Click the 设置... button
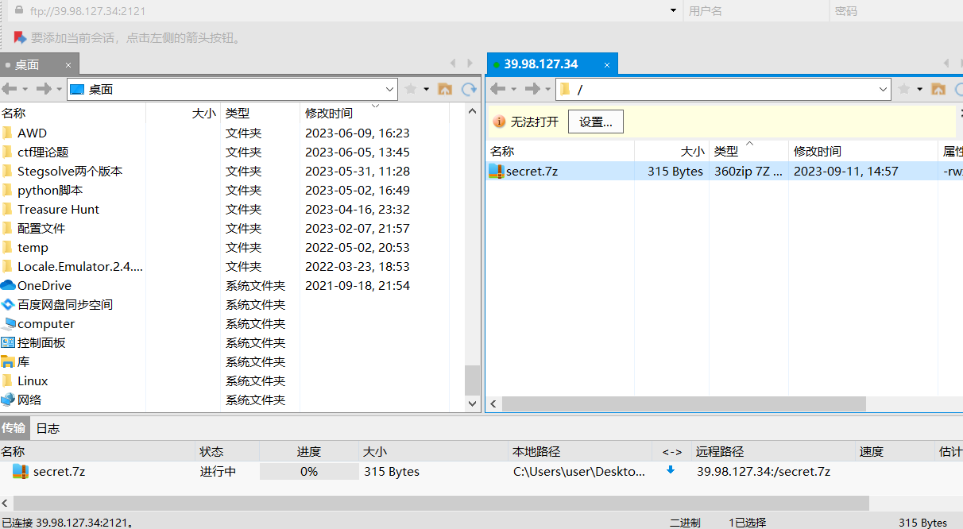The image size is (963, 529). point(595,122)
